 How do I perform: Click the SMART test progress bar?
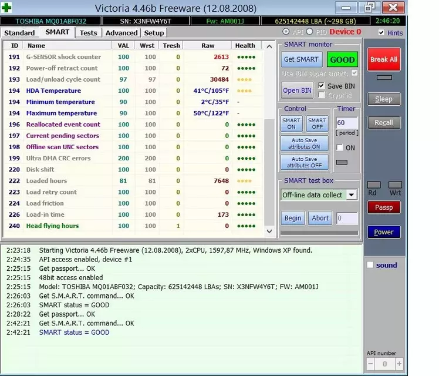pos(319,233)
